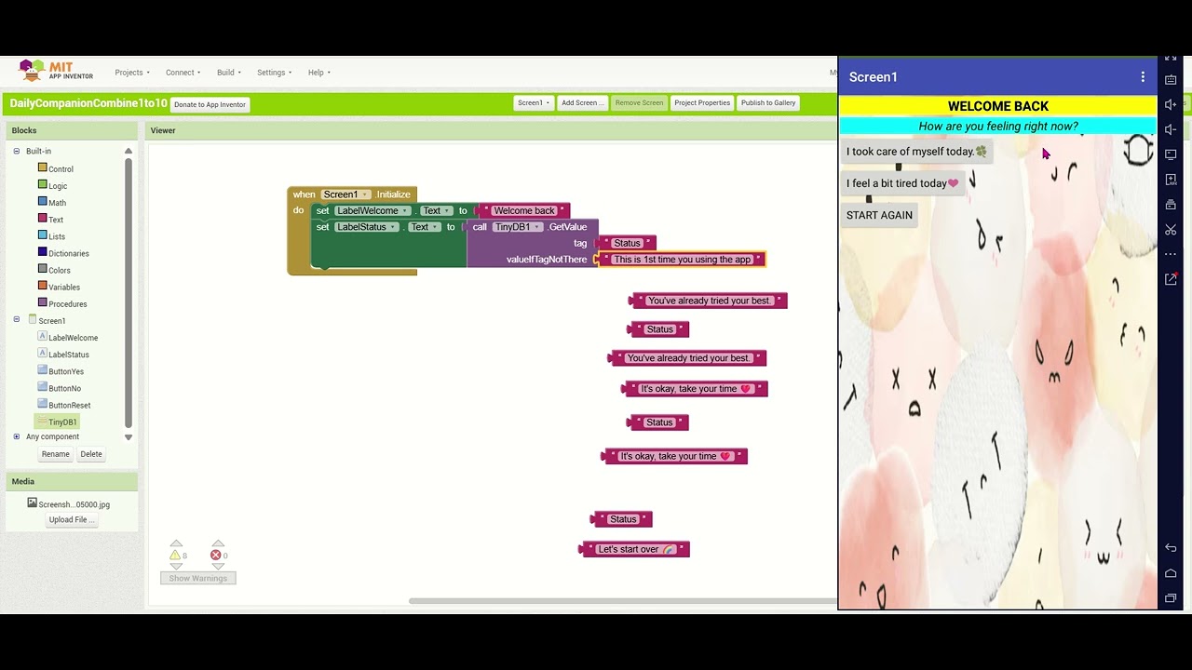
Task: Click the MIT App Inventor logo
Action: tap(56, 71)
